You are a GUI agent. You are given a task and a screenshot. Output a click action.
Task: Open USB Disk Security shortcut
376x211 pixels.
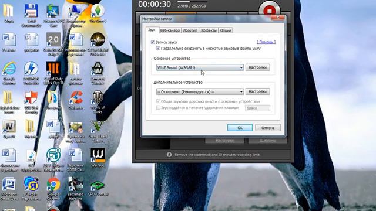[x=31, y=103]
